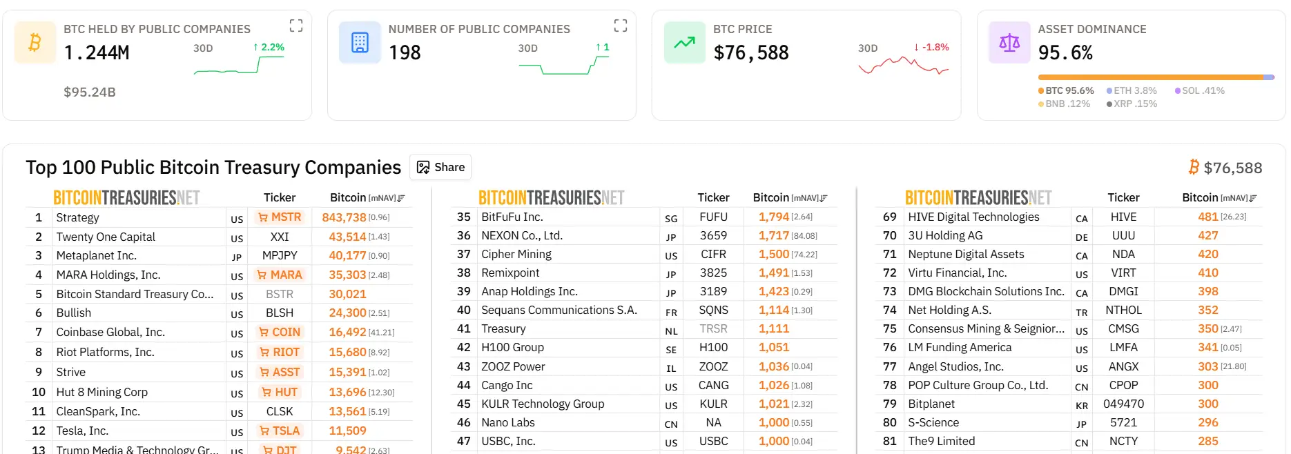Image resolution: width=1291 pixels, height=454 pixels.
Task: Expand the Number of Public Companies card
Action: [621, 26]
